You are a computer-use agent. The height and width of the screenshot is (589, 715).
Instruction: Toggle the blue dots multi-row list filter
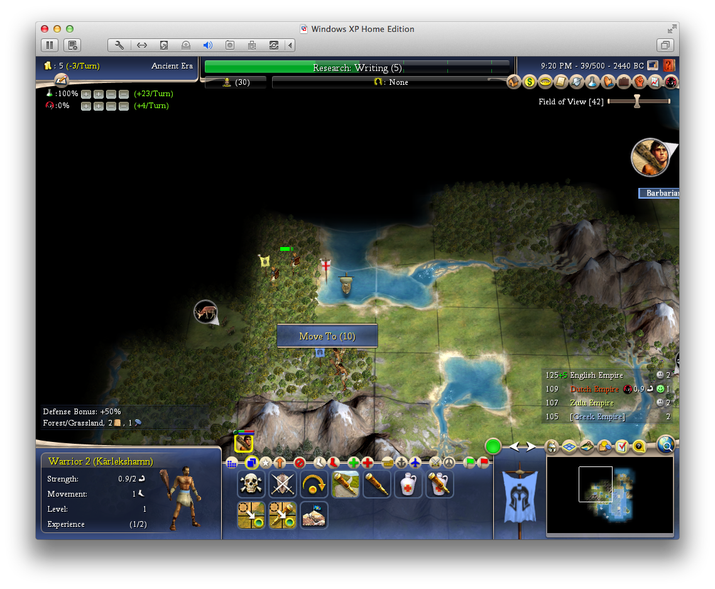[x=232, y=463]
